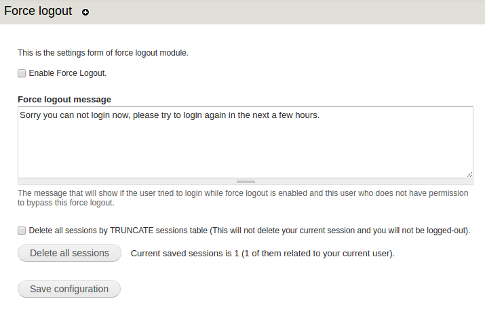Image resolution: width=485 pixels, height=318 pixels.
Task: Click the Save configuration button
Action: 69,289
